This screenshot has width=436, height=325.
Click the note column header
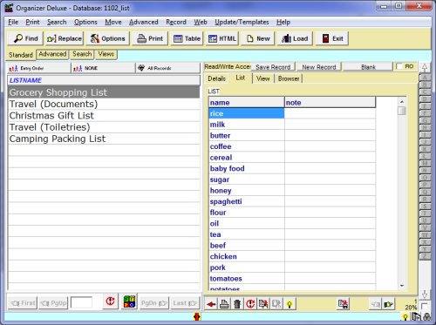(x=330, y=103)
